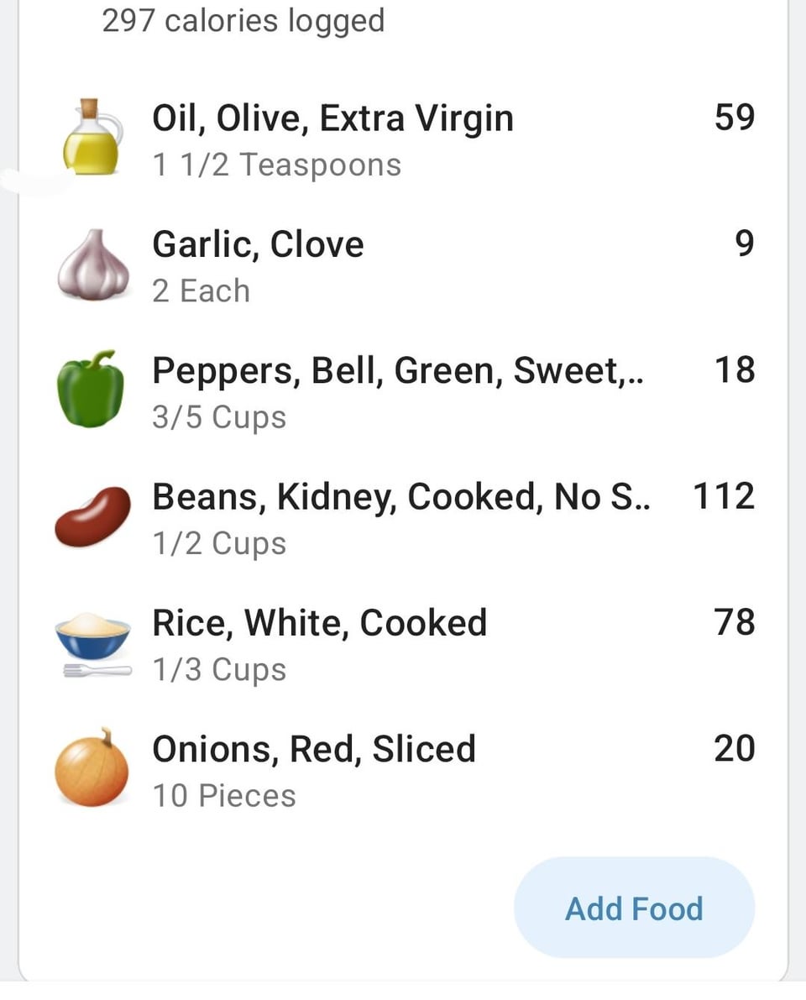Tap the 59 calorie value for olive oil
This screenshot has width=806, height=1000.
(735, 117)
